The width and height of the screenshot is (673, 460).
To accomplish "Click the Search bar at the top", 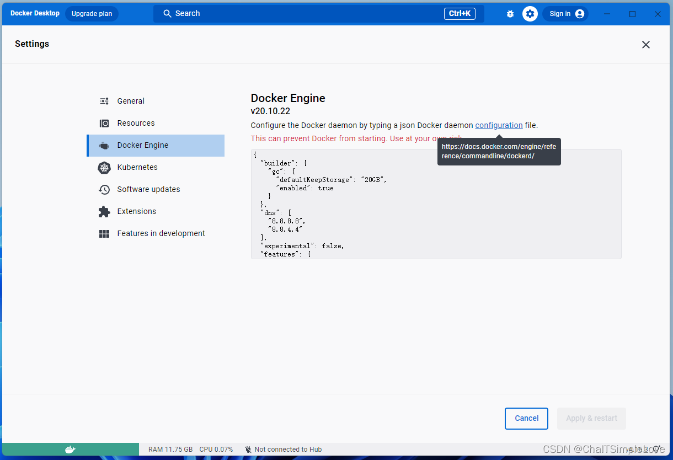I will point(317,13).
